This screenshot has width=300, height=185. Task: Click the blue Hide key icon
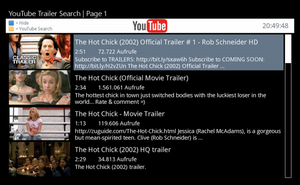(x=11, y=23)
